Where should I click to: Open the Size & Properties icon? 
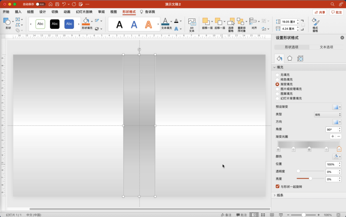point(300,58)
